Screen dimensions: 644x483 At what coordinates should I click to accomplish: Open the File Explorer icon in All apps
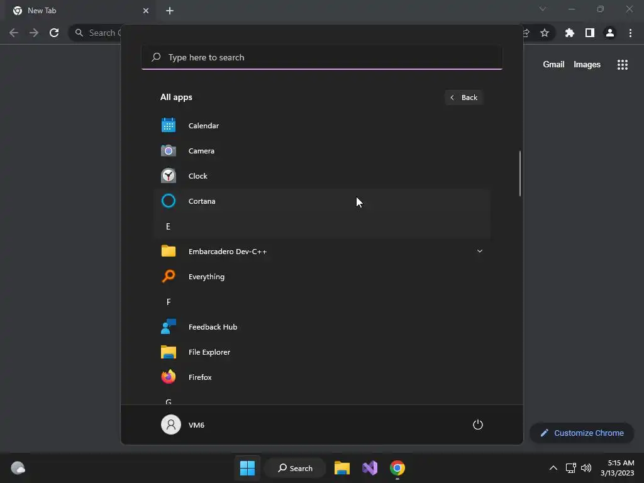[x=169, y=352]
